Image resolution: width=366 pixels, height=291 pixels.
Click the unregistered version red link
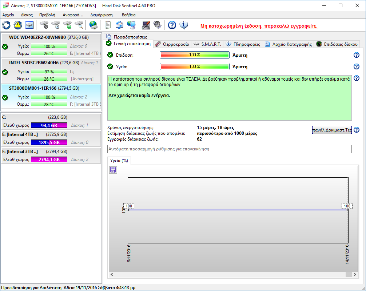click(x=259, y=26)
